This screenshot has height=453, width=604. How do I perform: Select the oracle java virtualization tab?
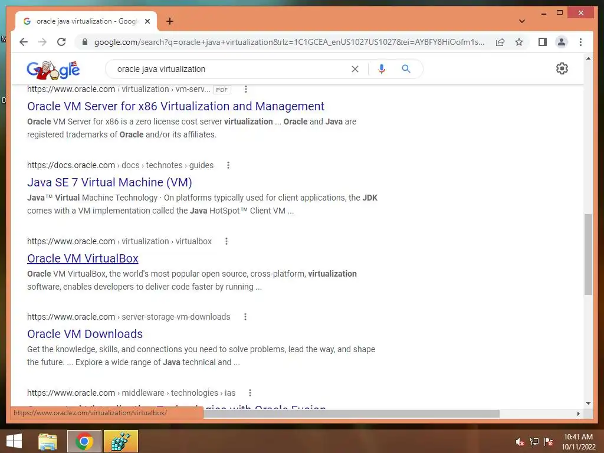(x=86, y=21)
